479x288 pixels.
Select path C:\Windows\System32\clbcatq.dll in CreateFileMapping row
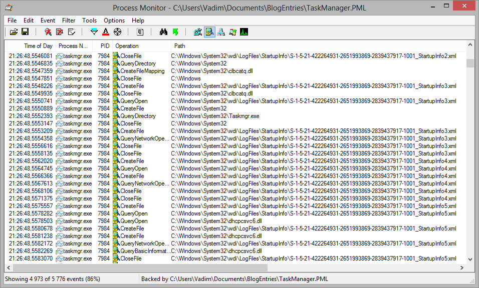[212, 71]
